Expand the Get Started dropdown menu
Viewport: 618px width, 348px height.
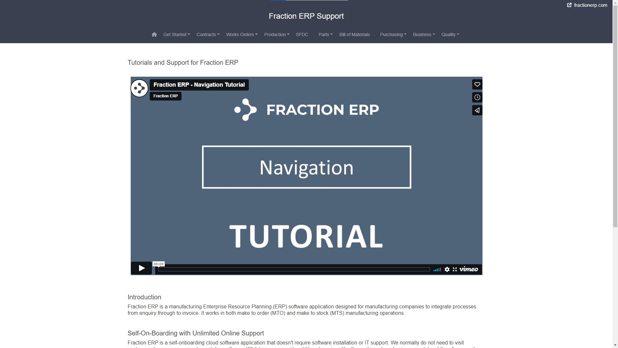[x=177, y=34]
